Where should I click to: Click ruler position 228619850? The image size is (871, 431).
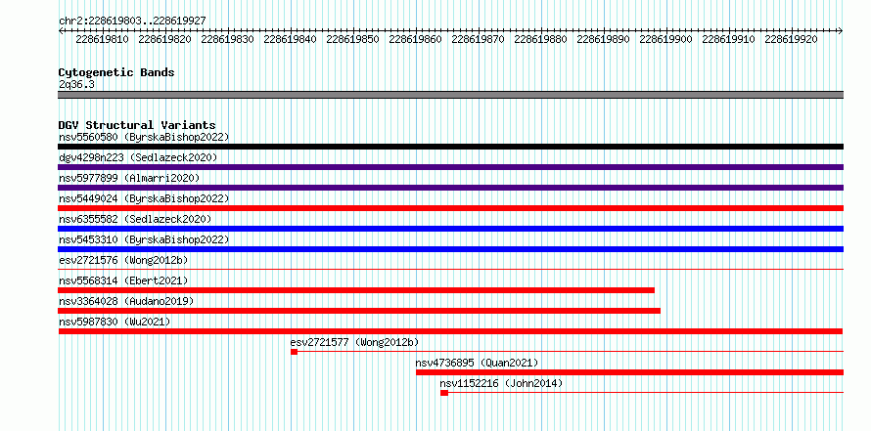(352, 39)
